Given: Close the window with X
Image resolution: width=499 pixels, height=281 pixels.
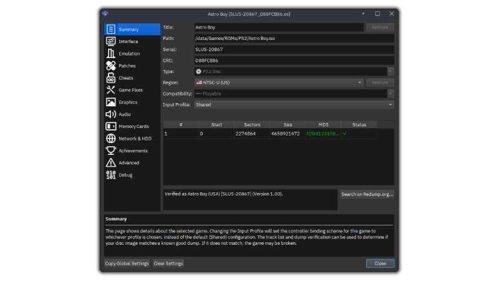Looking at the screenshot, I should (x=392, y=14).
